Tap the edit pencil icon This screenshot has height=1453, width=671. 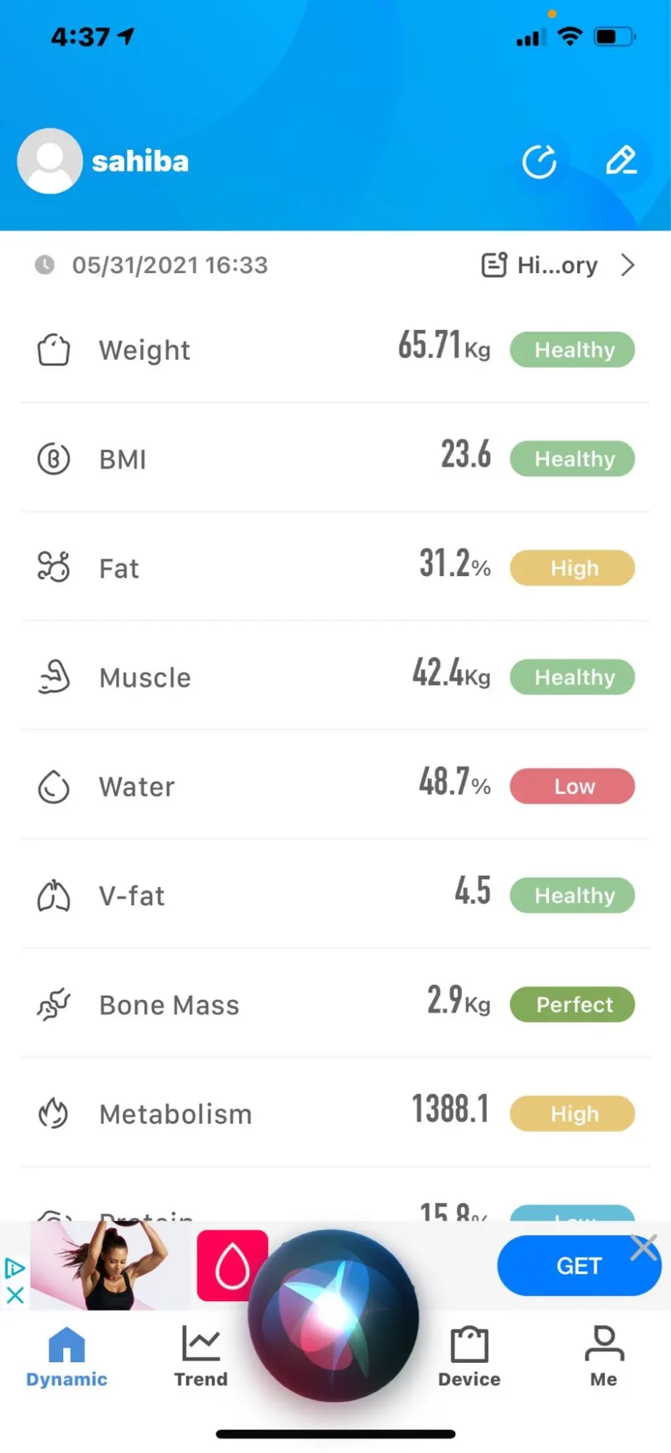point(621,161)
